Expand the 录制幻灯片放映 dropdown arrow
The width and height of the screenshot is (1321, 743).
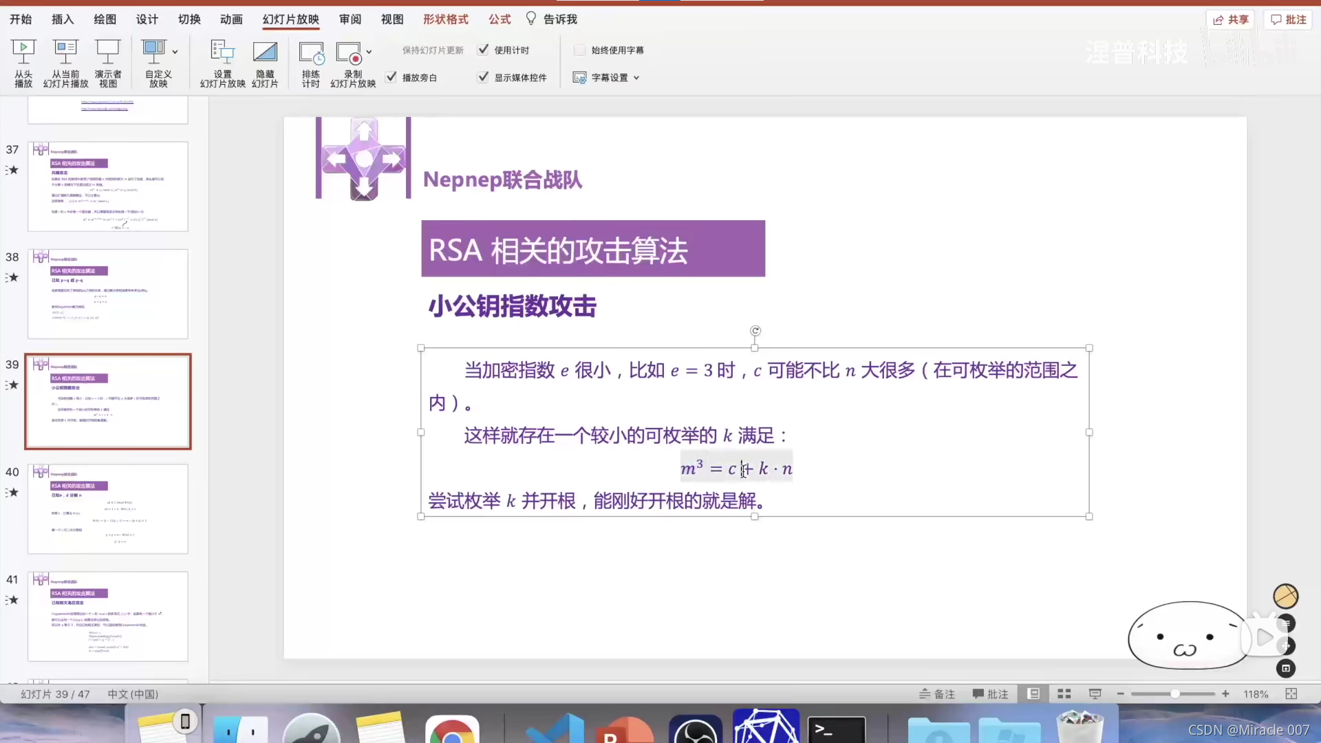(369, 52)
